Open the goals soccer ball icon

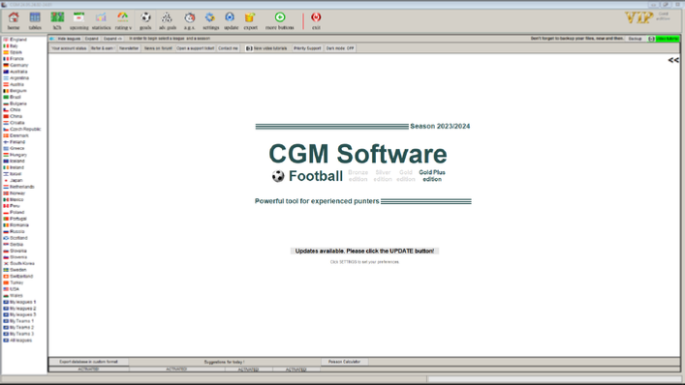(145, 20)
